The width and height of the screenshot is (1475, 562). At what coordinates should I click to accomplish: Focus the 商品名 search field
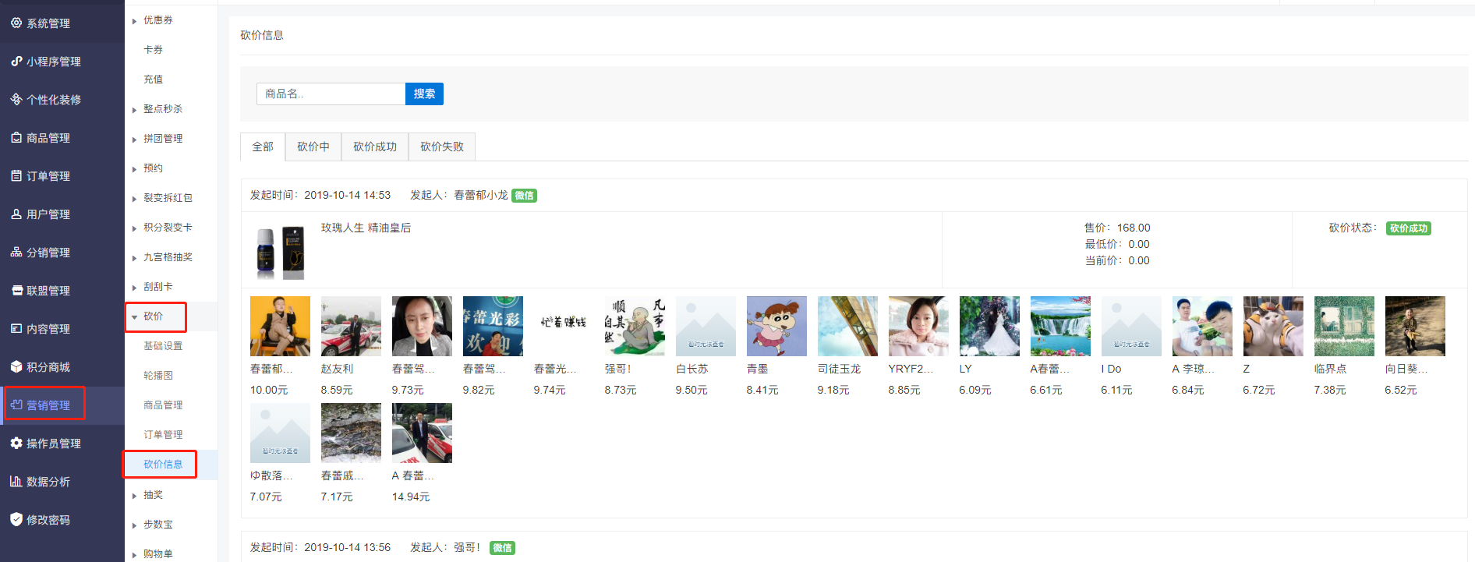coord(331,94)
